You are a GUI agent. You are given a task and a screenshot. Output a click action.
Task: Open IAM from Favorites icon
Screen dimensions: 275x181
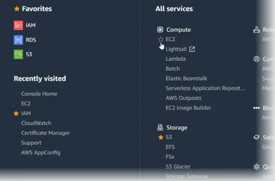[18, 25]
